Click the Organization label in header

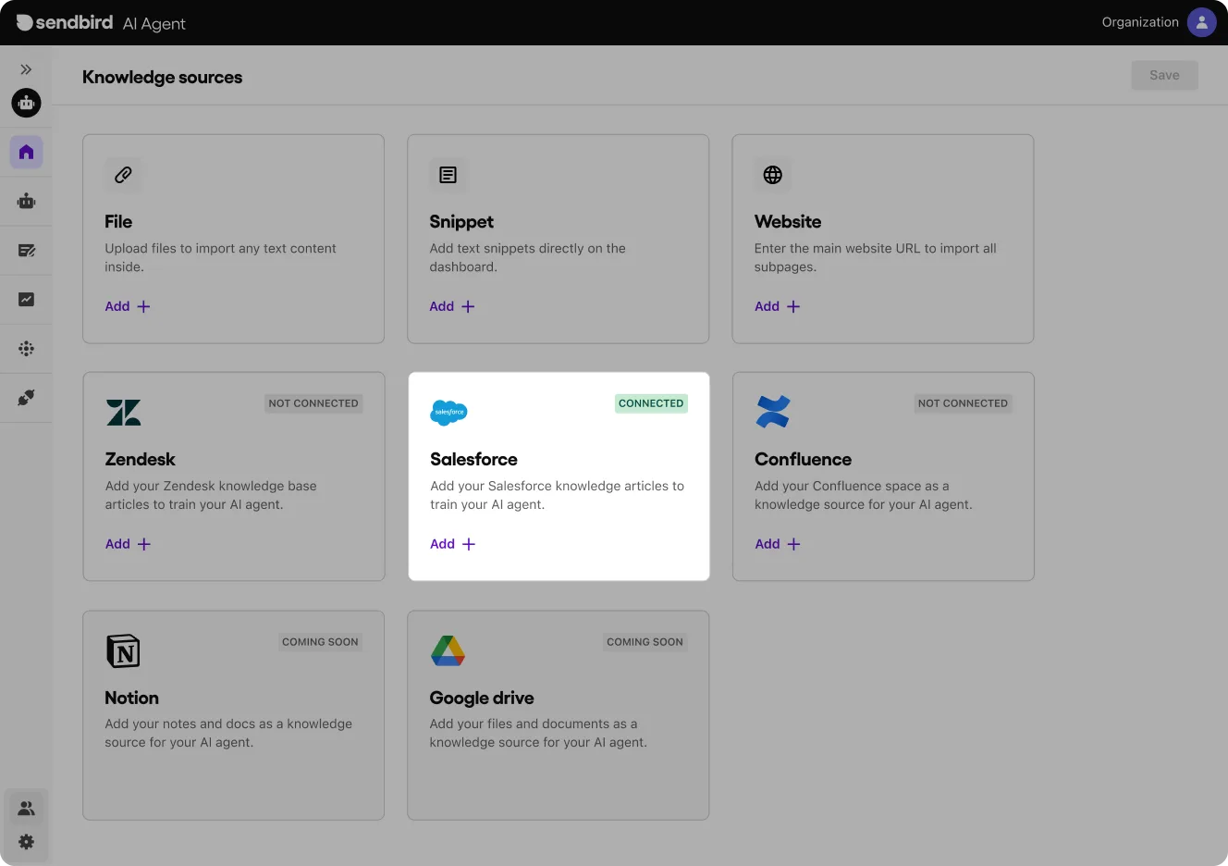pos(1140,22)
